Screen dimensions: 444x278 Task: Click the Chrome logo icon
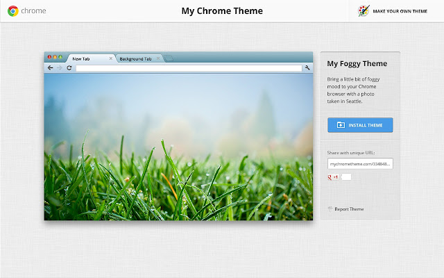(13, 11)
